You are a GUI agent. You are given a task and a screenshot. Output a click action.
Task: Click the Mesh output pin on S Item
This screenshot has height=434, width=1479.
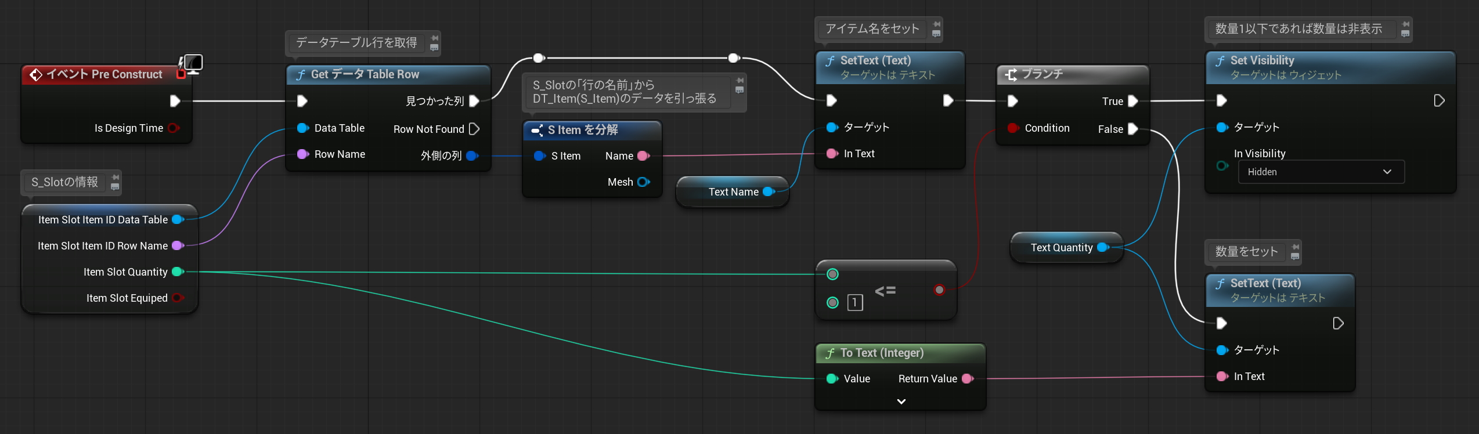(x=643, y=182)
